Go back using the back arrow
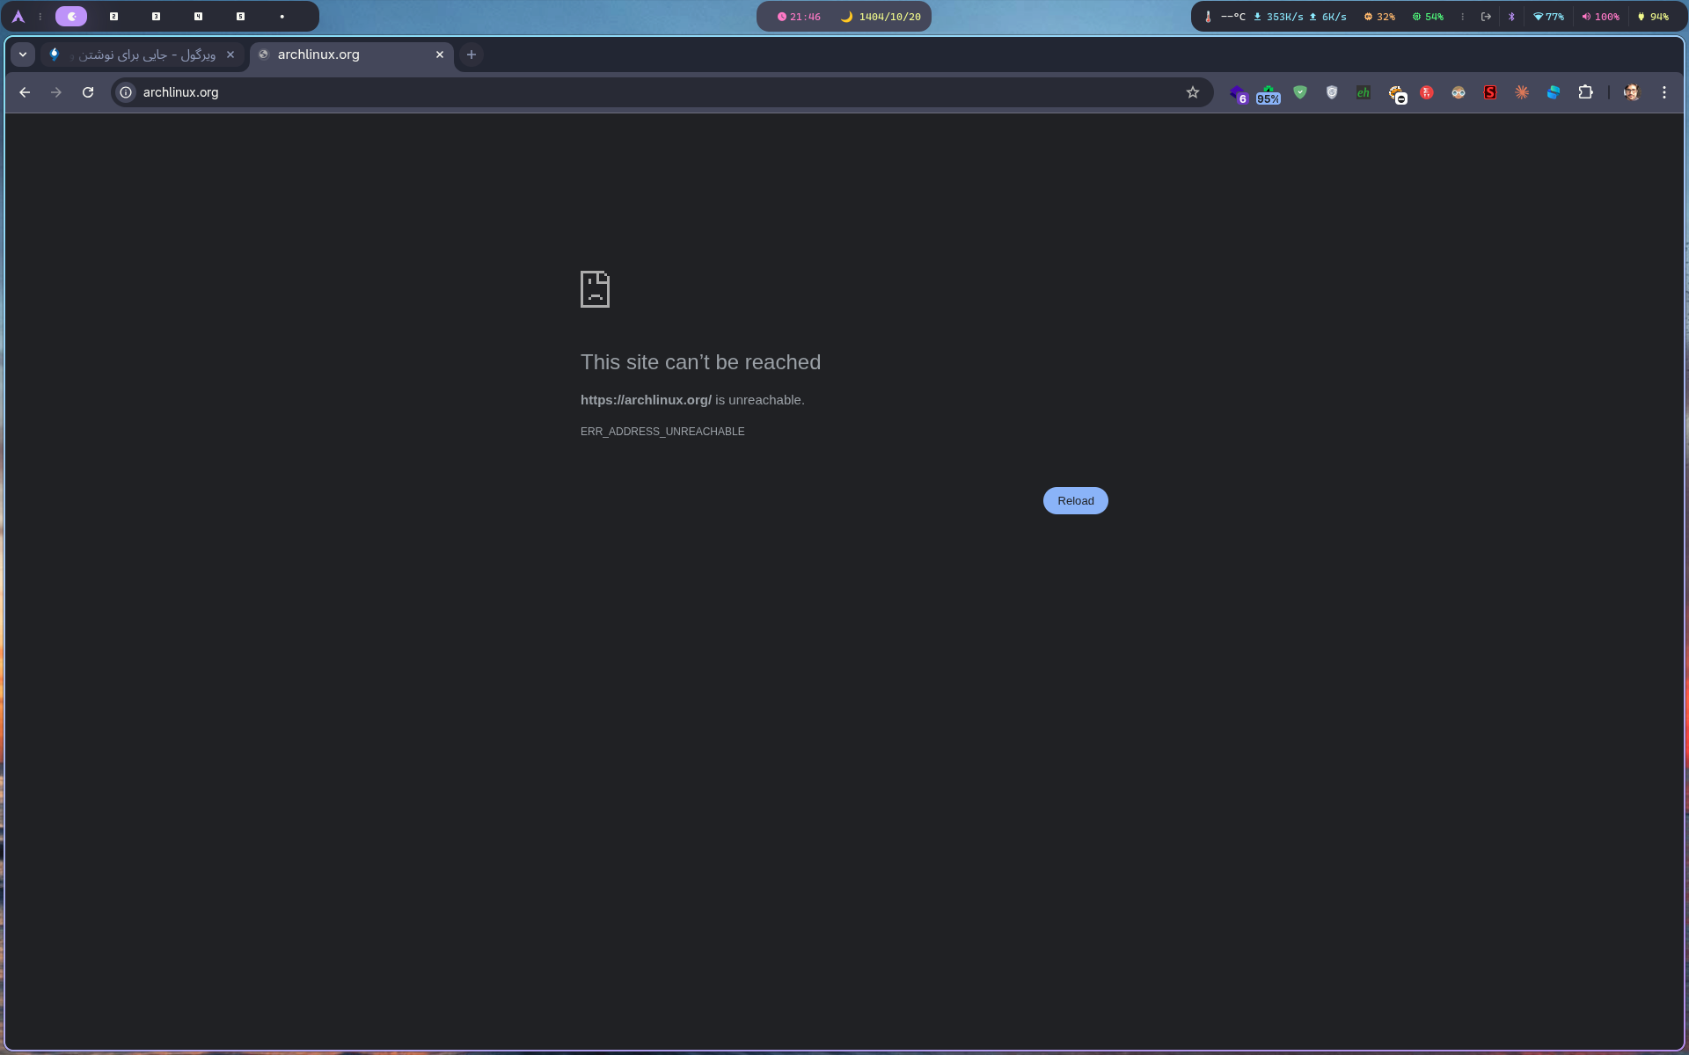 [25, 92]
